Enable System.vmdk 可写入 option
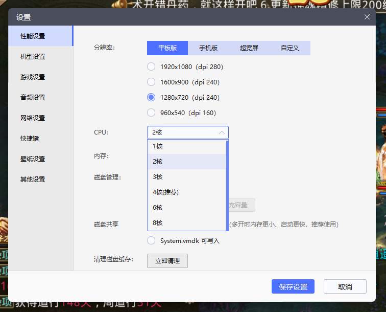The image size is (386, 312). pyautogui.click(x=151, y=240)
